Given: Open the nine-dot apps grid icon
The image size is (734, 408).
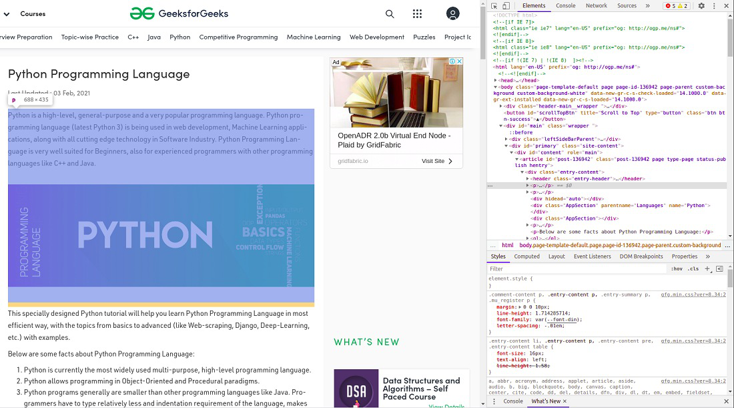Looking at the screenshot, I should (417, 13).
